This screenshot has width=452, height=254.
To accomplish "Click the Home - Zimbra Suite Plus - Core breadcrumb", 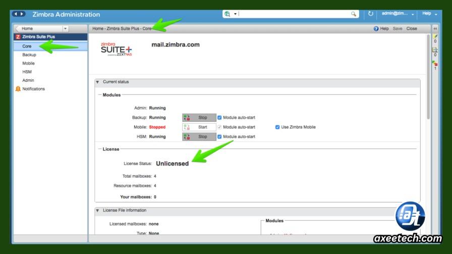I will [122, 29].
